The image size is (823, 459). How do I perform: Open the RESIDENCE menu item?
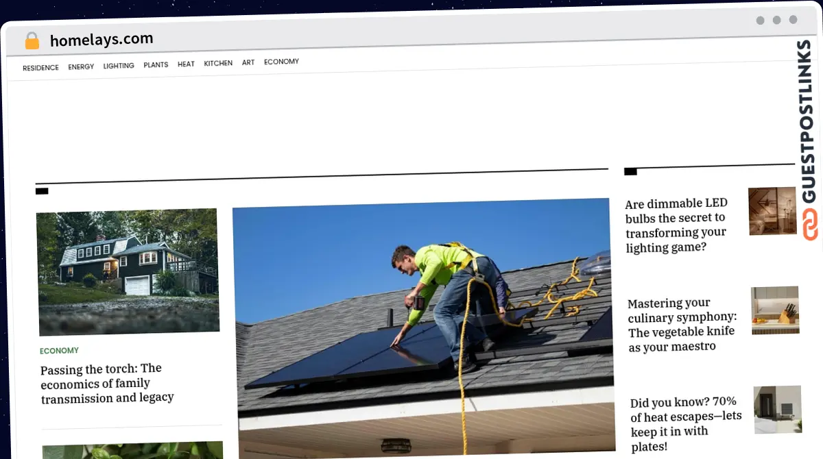(x=40, y=68)
